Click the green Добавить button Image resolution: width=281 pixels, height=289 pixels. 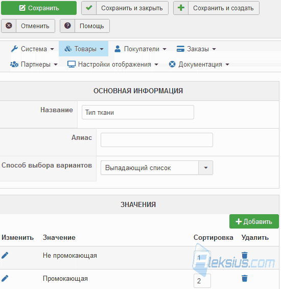[x=254, y=221]
